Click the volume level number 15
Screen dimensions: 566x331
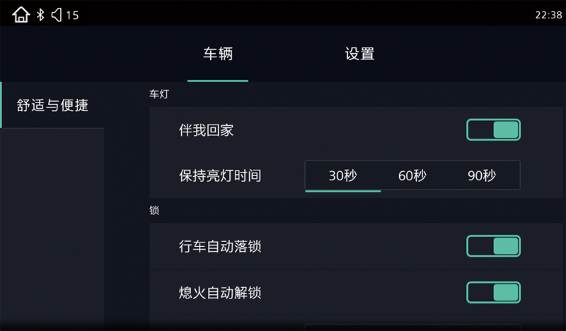[x=72, y=15]
